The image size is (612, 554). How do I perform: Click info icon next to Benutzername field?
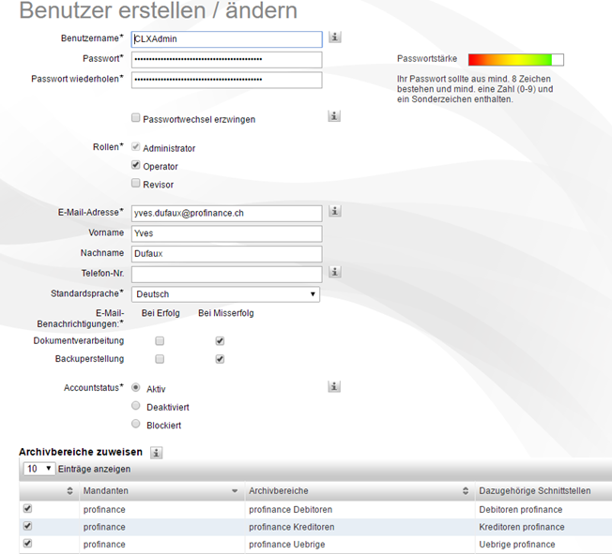coord(334,37)
